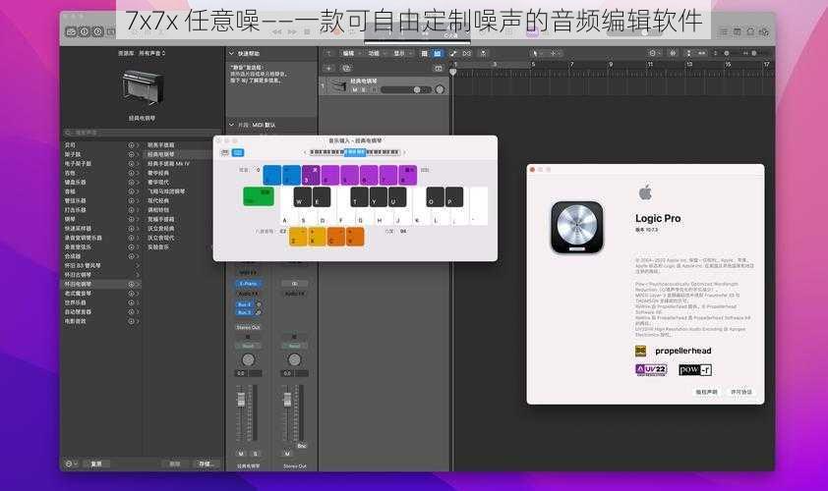Screen dimensions: 828x491
Task: Toggle the blue automation view button
Action: [x=438, y=53]
